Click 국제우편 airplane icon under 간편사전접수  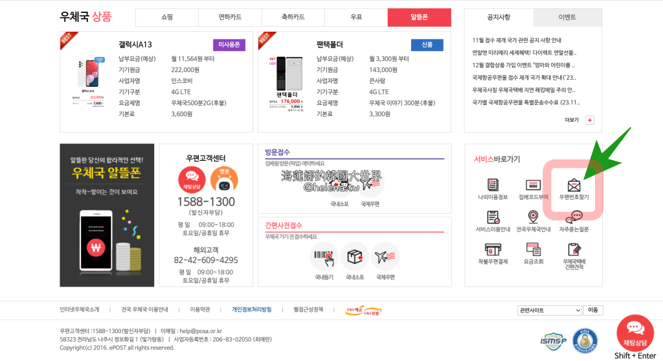click(385, 257)
